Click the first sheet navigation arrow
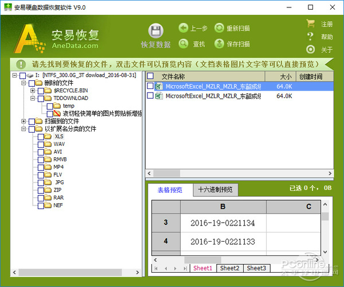The width and height of the screenshot is (344, 287). click(156, 268)
